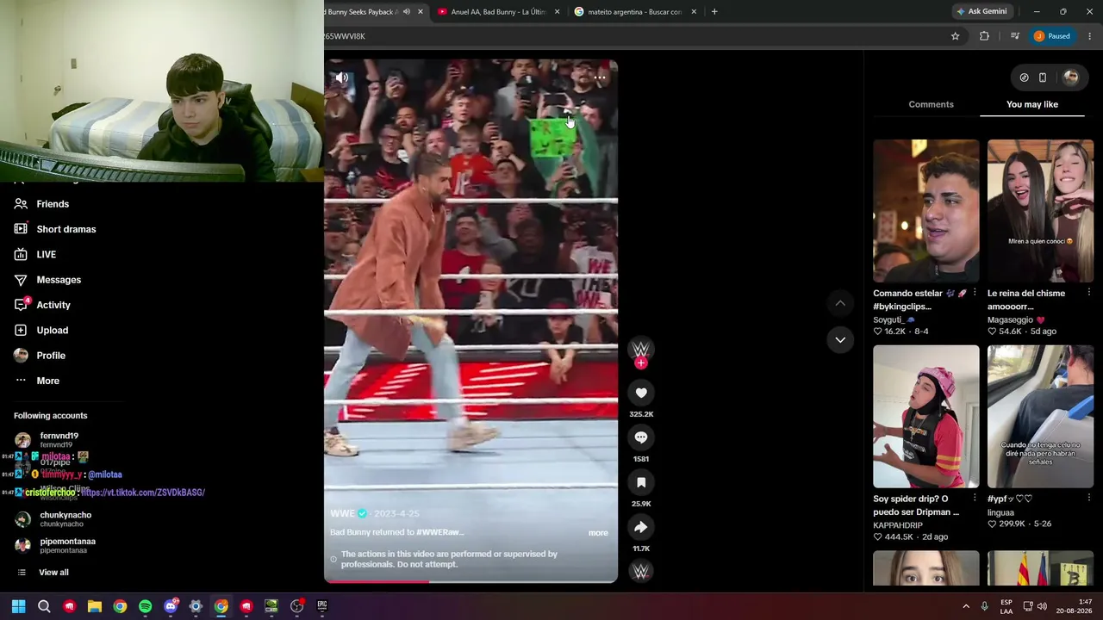1103x620 pixels.
Task: Go to previous video with up chevron
Action: tap(840, 303)
